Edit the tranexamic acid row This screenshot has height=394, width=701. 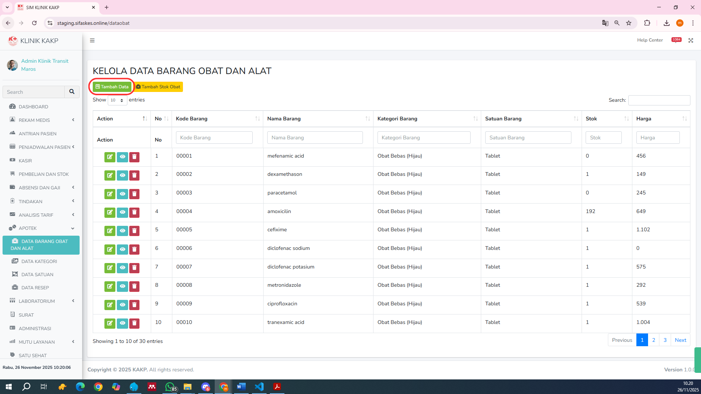pyautogui.click(x=110, y=323)
